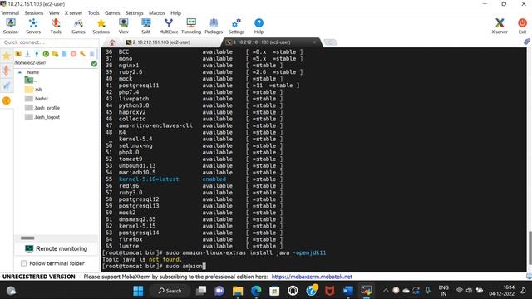Image resolution: width=532 pixels, height=299 pixels.
Task: Collapse the Name column sort arrow
Action: 20,72
